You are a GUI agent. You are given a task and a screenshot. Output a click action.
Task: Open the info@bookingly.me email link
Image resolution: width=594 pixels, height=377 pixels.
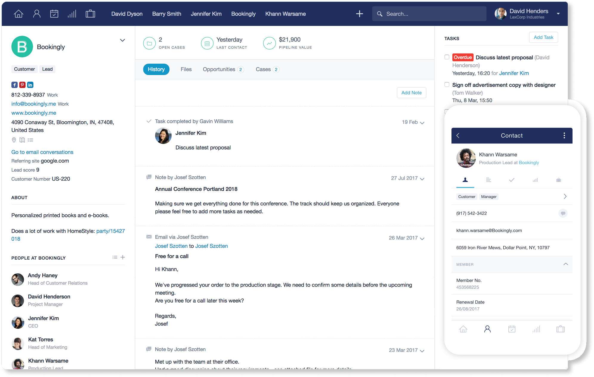coord(33,104)
